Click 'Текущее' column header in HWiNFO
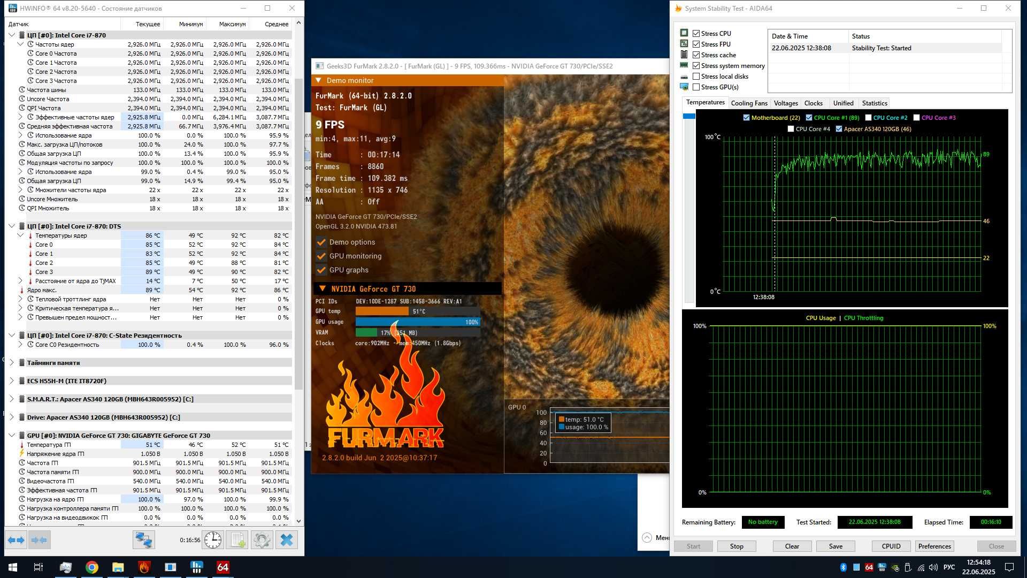1027x578 pixels. pyautogui.click(x=142, y=24)
